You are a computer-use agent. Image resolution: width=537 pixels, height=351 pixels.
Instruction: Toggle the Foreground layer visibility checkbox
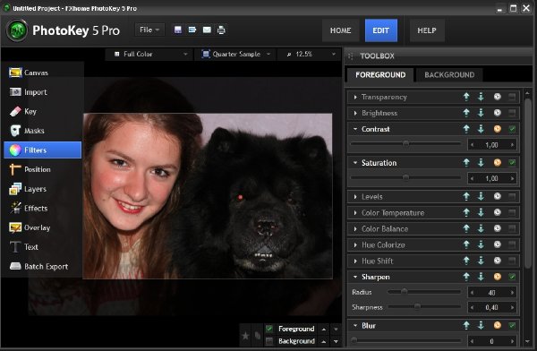click(x=269, y=329)
